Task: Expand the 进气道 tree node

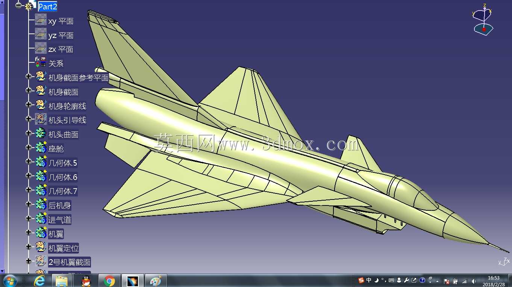Action: tap(29, 218)
